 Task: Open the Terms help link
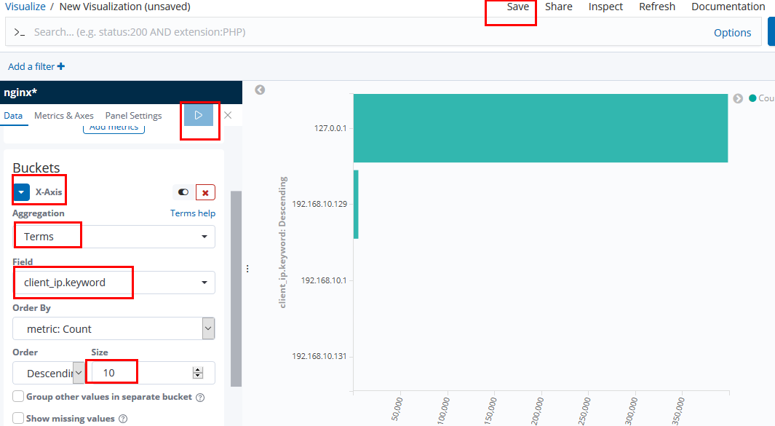click(x=193, y=213)
